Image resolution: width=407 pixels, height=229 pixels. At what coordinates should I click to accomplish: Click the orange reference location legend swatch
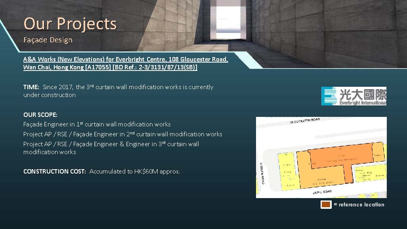point(326,204)
